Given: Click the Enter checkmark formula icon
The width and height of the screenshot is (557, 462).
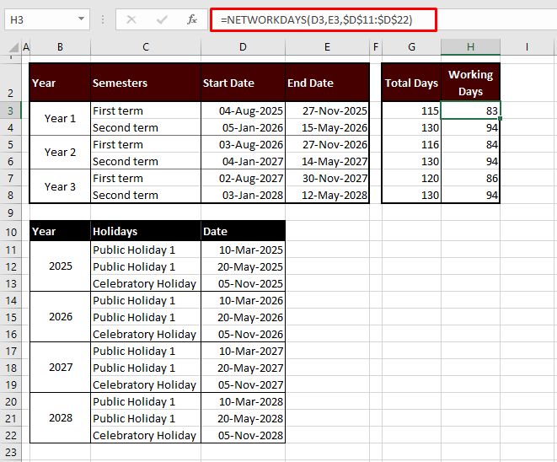Looking at the screenshot, I should 162,19.
